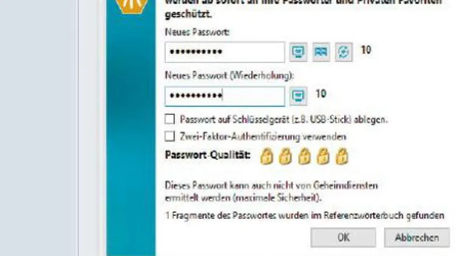Click the character count beside first password
Viewport: 456px width, 256px height.
click(366, 50)
